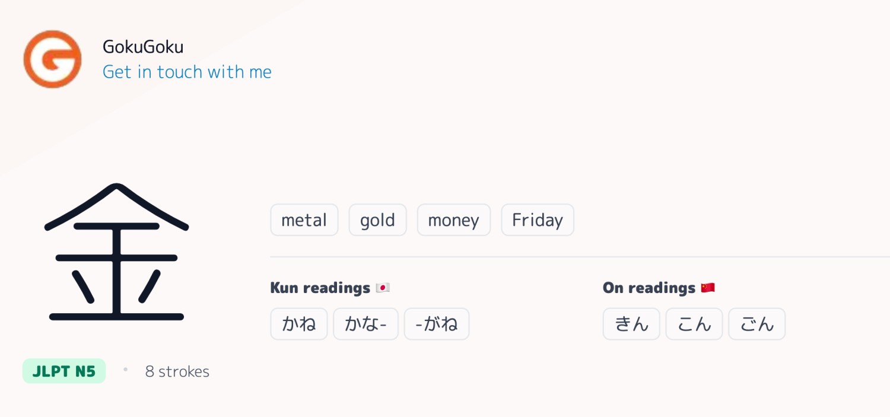
Task: Click the 'gold' meaning tag
Action: 377,220
